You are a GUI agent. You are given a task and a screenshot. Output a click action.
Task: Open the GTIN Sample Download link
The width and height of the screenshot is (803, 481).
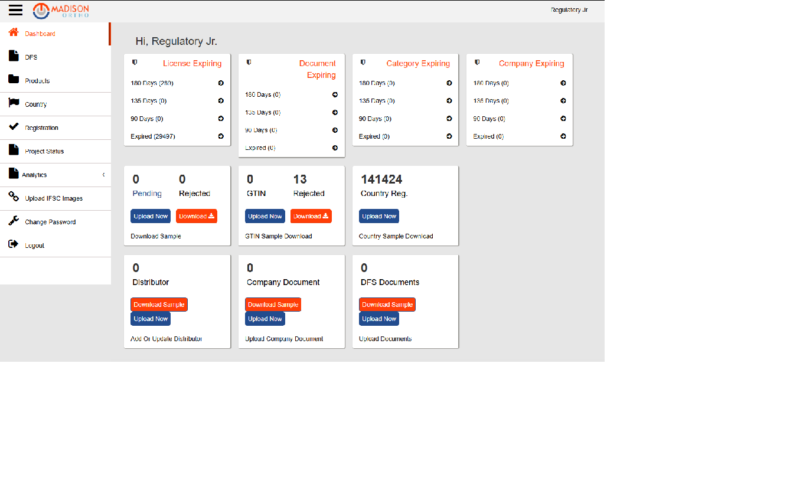click(278, 236)
